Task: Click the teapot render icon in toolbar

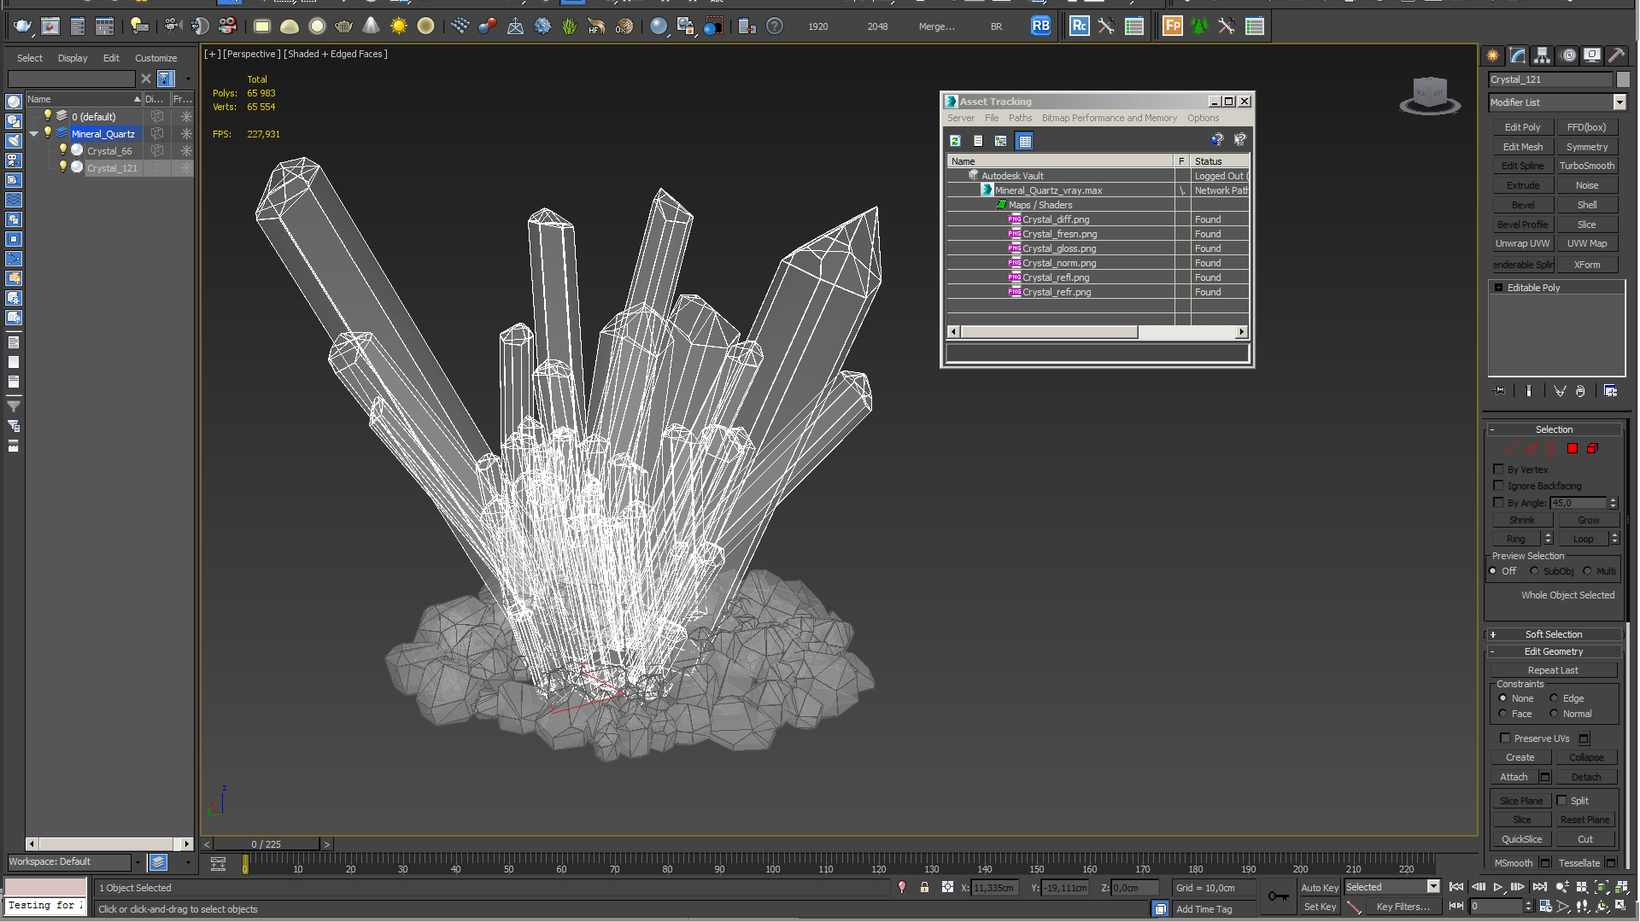Action: (23, 26)
